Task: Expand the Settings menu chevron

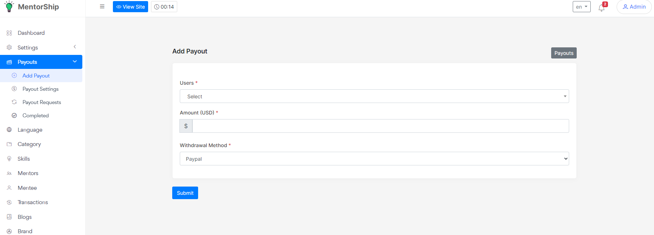Action: (75, 47)
